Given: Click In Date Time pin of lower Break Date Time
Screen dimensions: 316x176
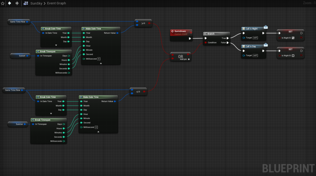Looking at the screenshot, I should coord(38,102).
